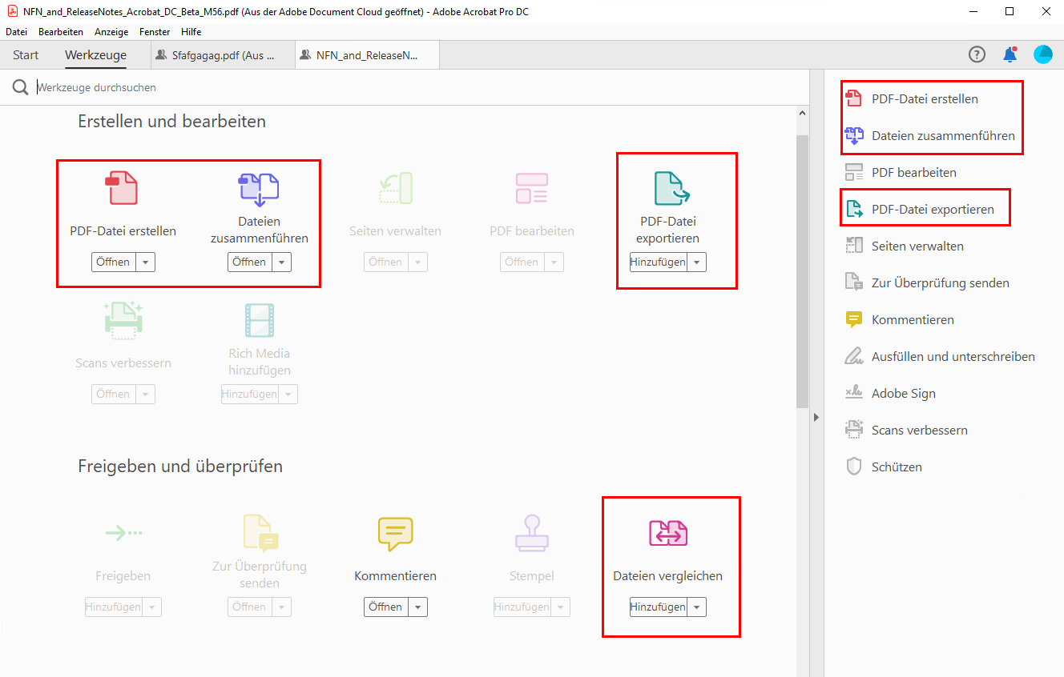The width and height of the screenshot is (1064, 677).
Task: Open the PDF-Datei erstellen tool icon
Action: point(122,188)
